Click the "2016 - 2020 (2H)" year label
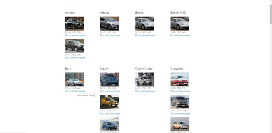The width and height of the screenshot is (272, 133). [x=73, y=32]
